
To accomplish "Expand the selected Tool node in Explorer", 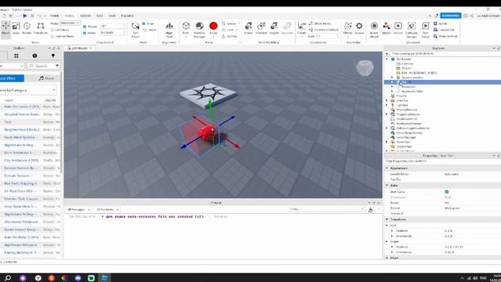I will [392, 82].
